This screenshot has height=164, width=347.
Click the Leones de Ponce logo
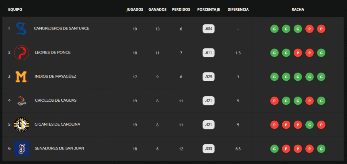(21, 53)
